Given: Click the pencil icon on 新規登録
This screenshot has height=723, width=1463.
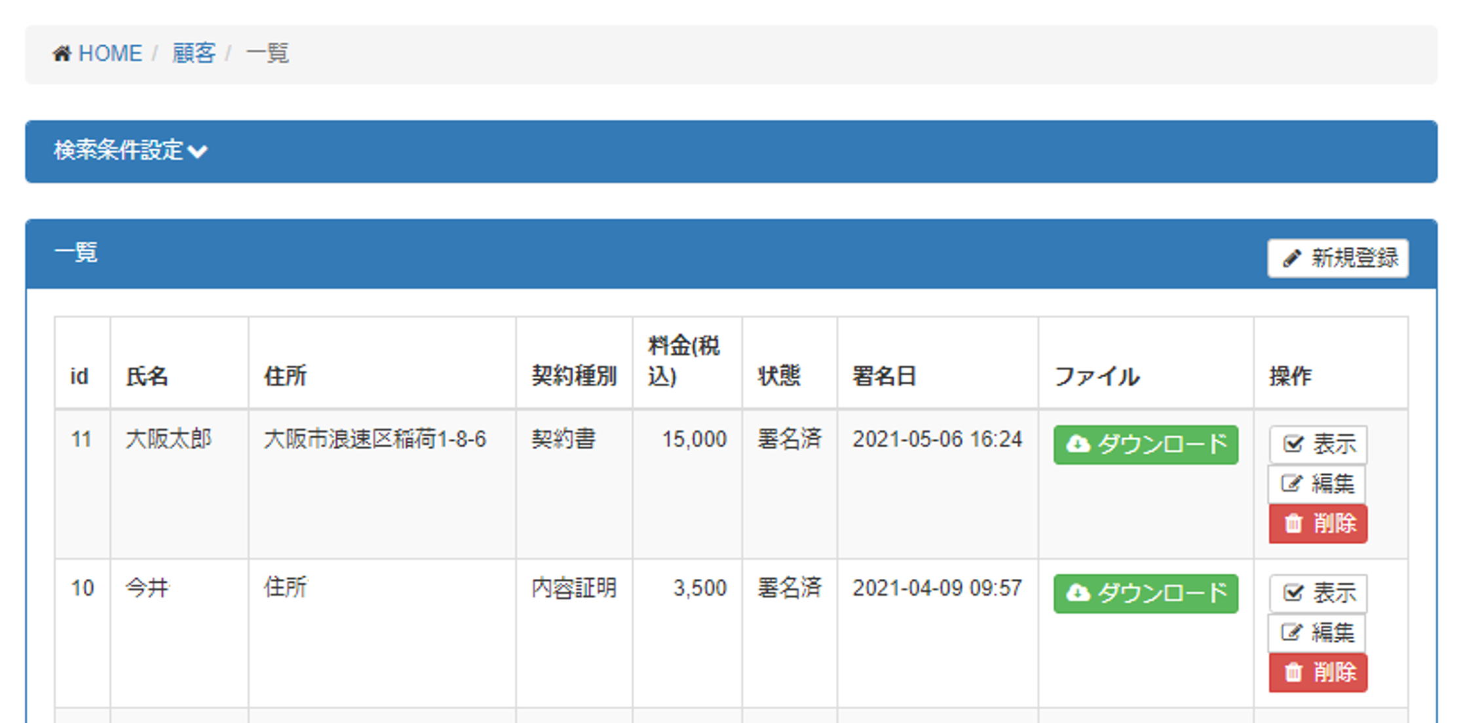Looking at the screenshot, I should 1291,259.
